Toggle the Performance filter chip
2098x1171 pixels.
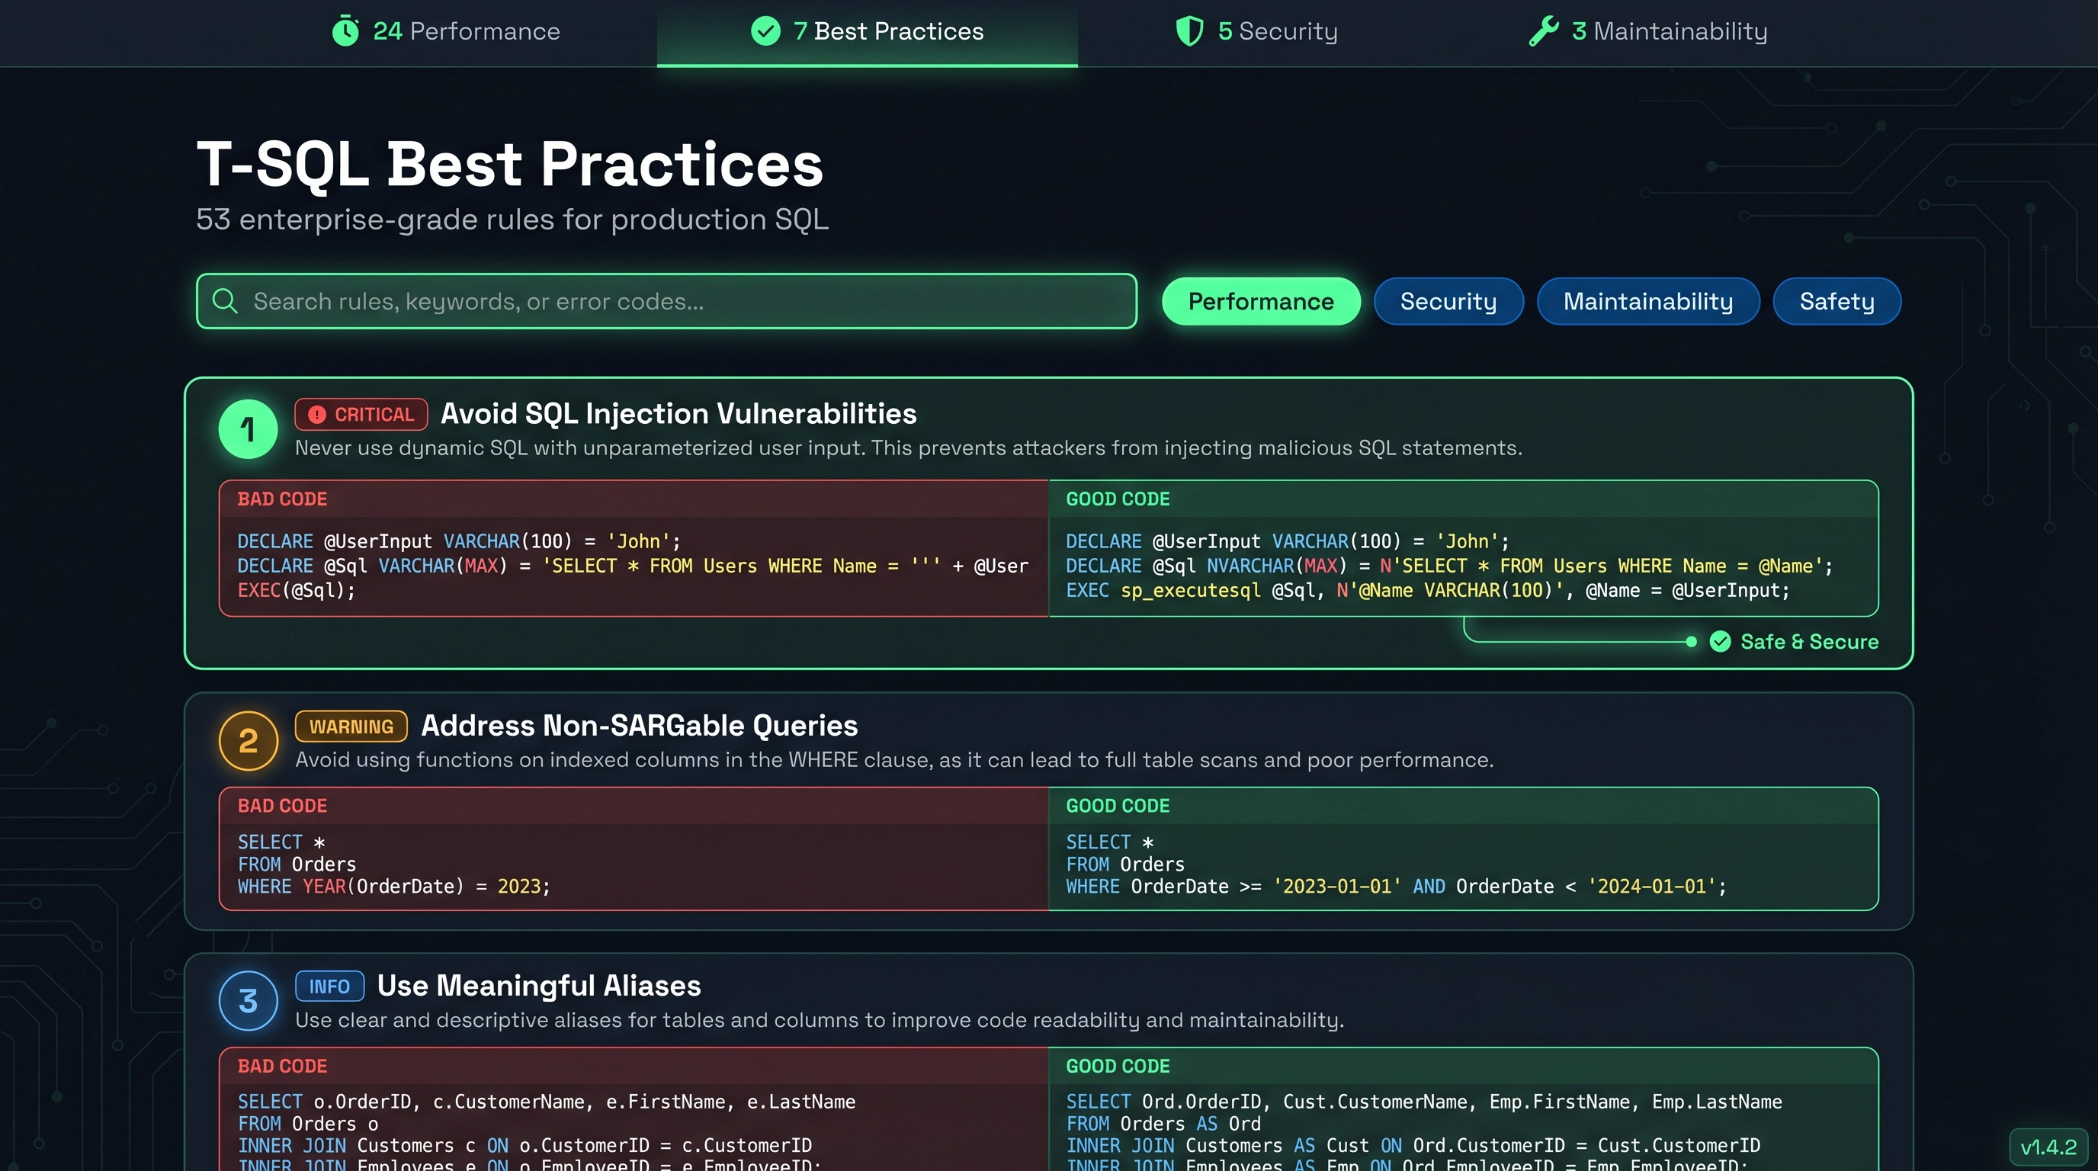pyautogui.click(x=1260, y=300)
